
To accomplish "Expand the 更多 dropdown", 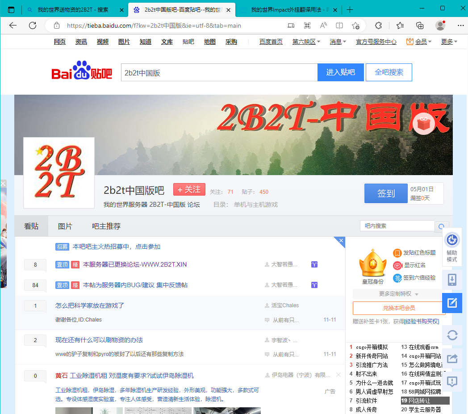I will [449, 42].
